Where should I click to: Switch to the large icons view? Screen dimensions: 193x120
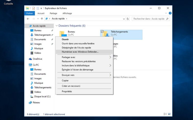click(x=169, y=114)
